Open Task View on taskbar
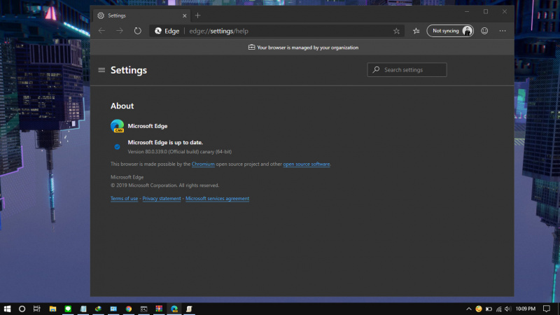The image size is (560, 315). pyautogui.click(x=37, y=309)
